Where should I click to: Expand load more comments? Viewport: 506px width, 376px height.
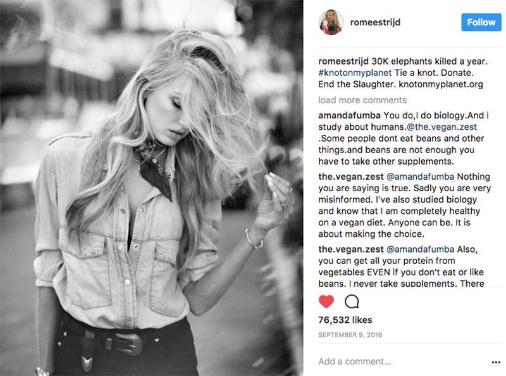[362, 100]
